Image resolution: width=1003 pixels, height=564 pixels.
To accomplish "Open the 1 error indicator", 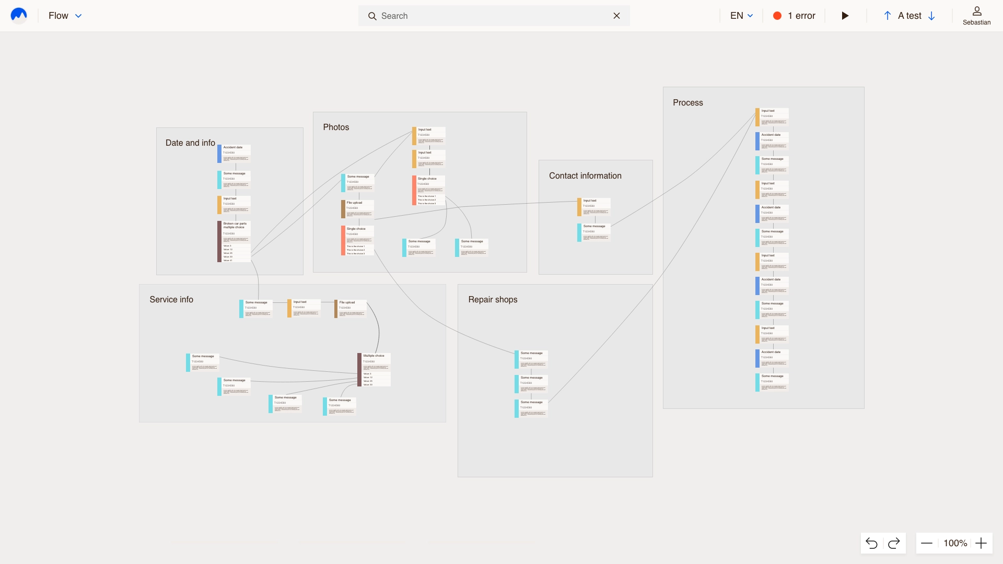I will (794, 16).
